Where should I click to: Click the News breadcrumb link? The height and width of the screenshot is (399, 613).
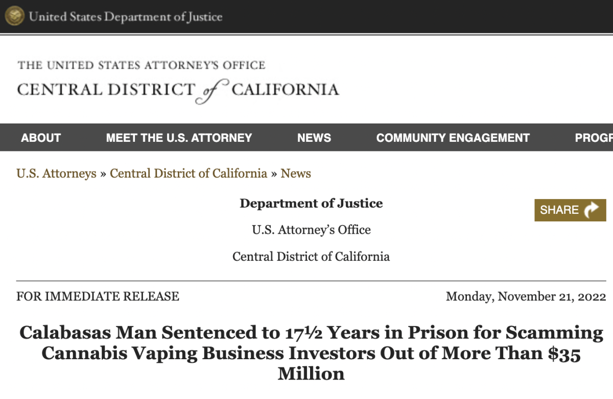296,173
